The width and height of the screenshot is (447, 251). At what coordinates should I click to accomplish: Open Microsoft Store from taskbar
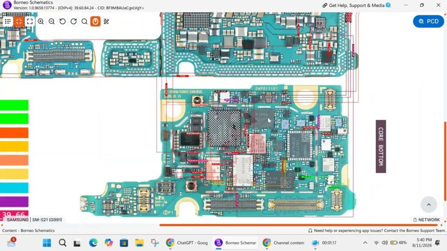point(124,243)
